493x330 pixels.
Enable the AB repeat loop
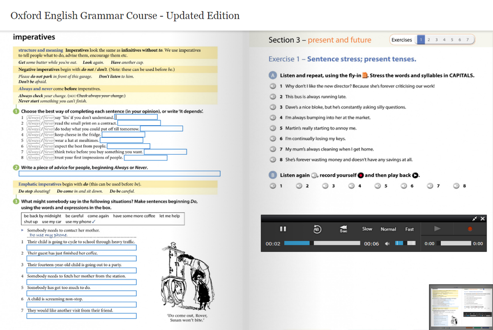pos(316,229)
